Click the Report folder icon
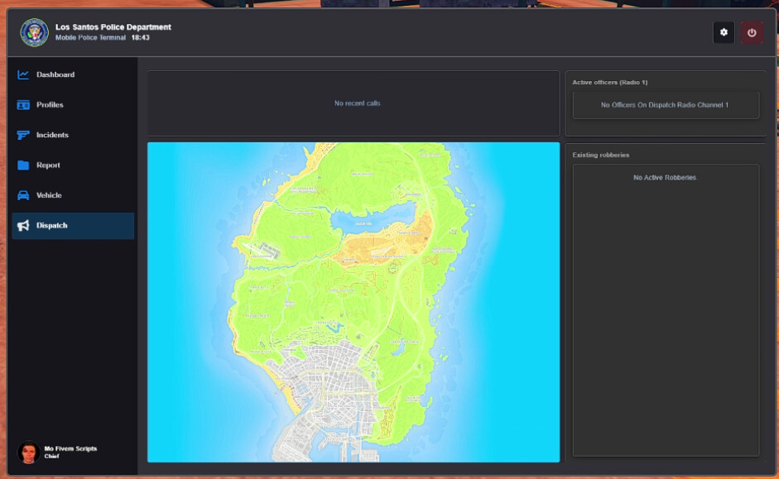The height and width of the screenshot is (479, 779). coord(23,165)
